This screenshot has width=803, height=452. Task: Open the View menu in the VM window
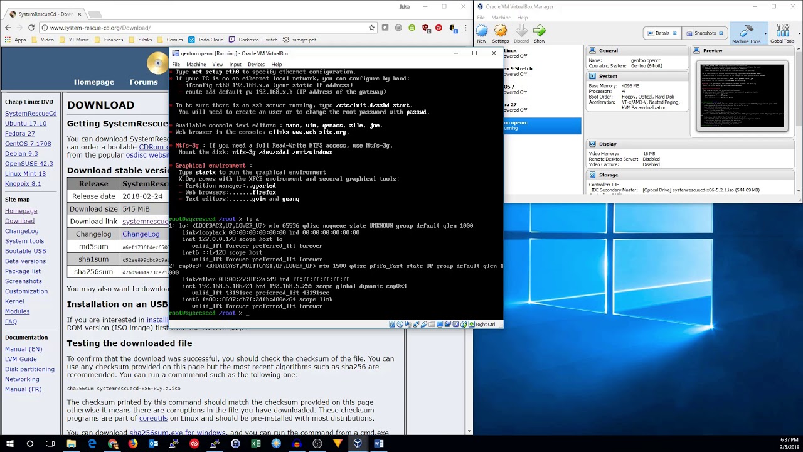click(218, 64)
